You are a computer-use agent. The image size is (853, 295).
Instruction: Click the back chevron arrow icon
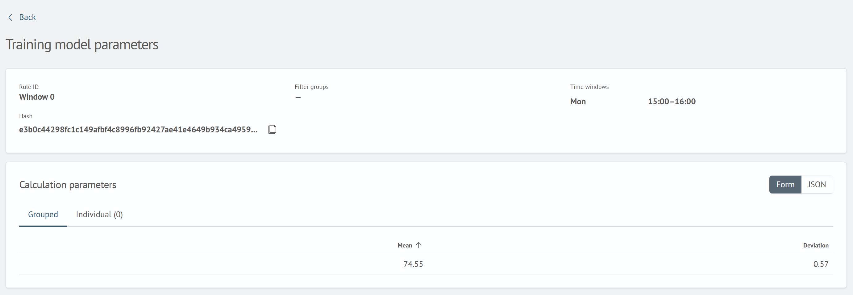pyautogui.click(x=10, y=17)
